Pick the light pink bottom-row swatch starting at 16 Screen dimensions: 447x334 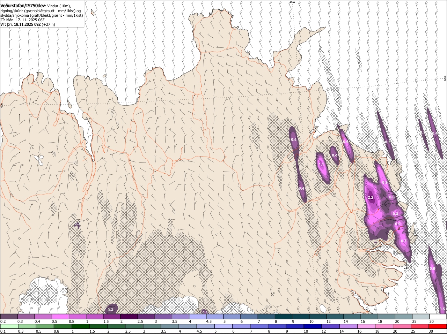click(x=366, y=326)
